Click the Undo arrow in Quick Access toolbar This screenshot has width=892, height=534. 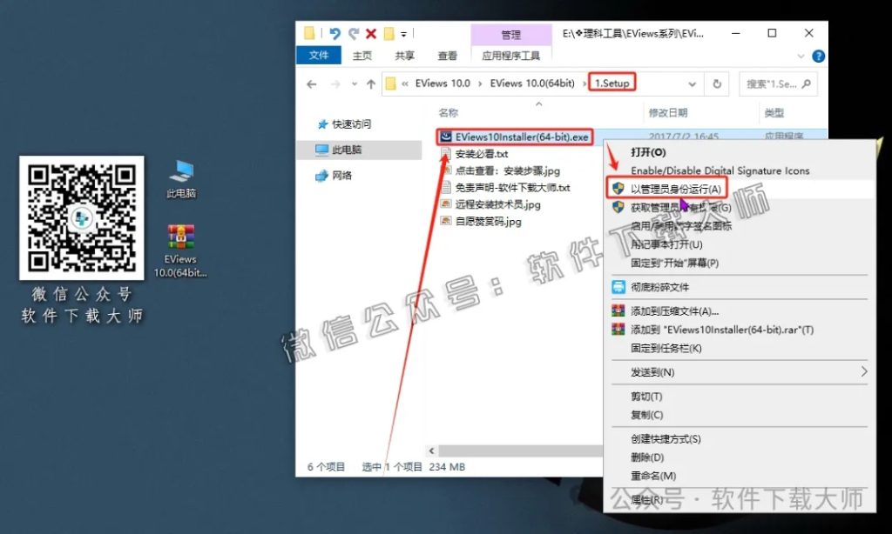tap(334, 34)
